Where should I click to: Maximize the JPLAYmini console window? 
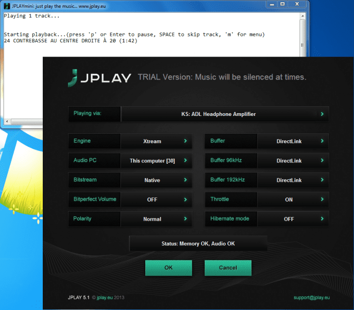tap(283, 4)
